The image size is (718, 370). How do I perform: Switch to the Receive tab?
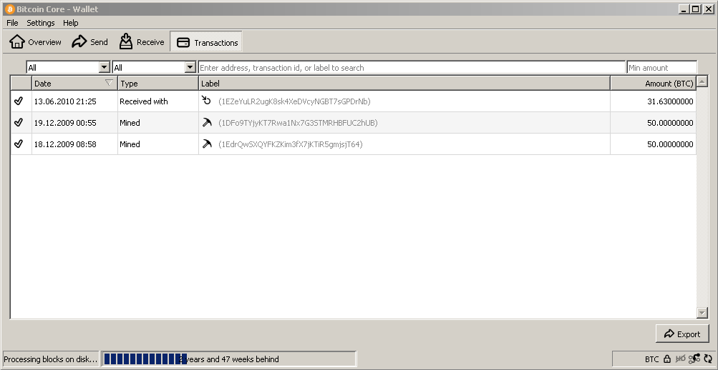[x=142, y=42]
